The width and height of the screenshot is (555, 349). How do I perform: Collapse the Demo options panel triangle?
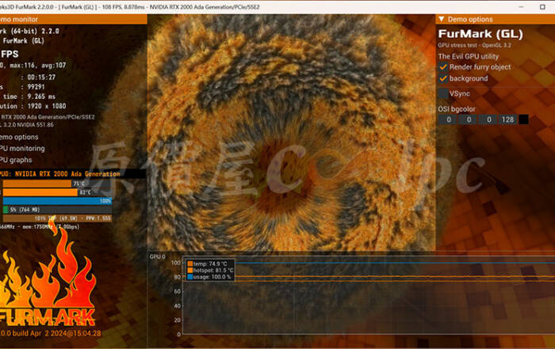[x=442, y=19]
